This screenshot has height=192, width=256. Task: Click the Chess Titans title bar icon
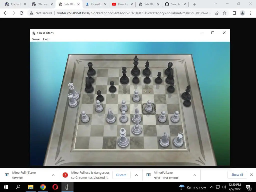34,33
